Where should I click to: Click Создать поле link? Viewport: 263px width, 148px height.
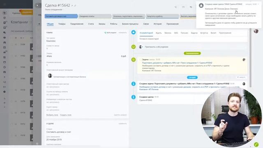tap(66, 115)
